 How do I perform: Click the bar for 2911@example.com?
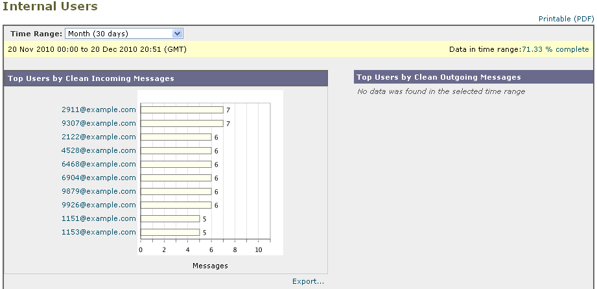181,110
